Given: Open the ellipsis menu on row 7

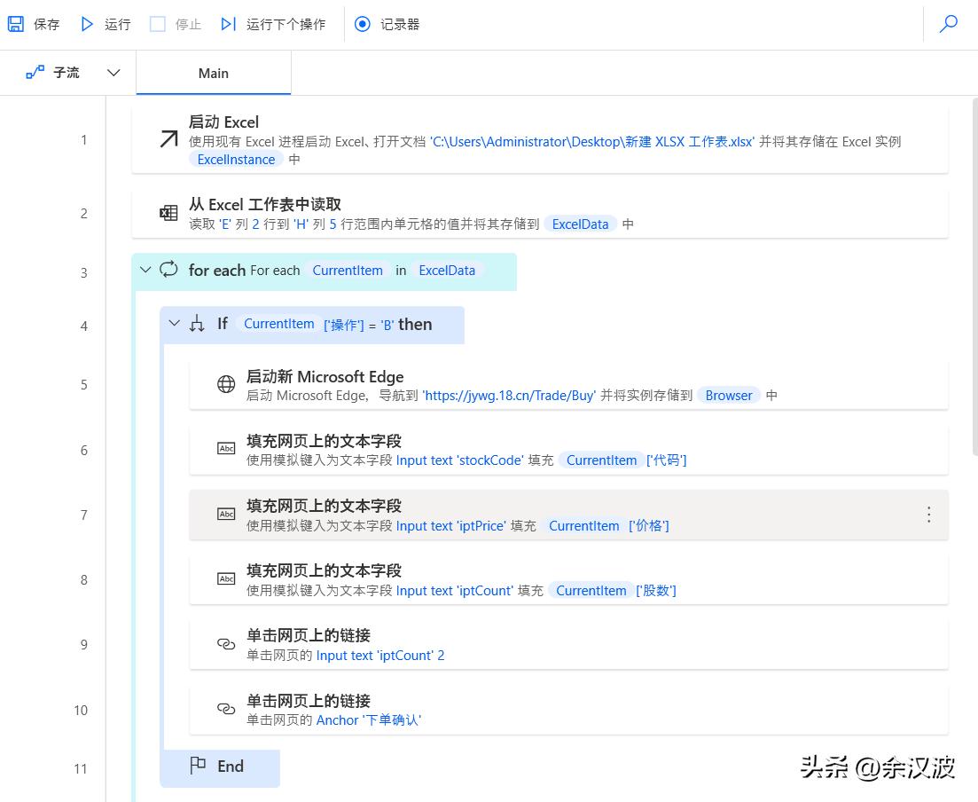Looking at the screenshot, I should pos(928,514).
